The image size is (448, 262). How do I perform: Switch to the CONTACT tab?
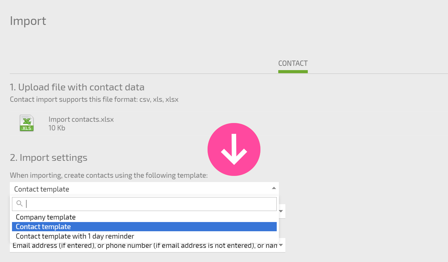(293, 63)
